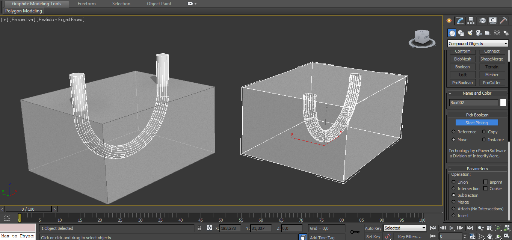Image resolution: width=512 pixels, height=240 pixels.
Task: Switch to Graphite Modeling Tools tab
Action: tap(36, 4)
